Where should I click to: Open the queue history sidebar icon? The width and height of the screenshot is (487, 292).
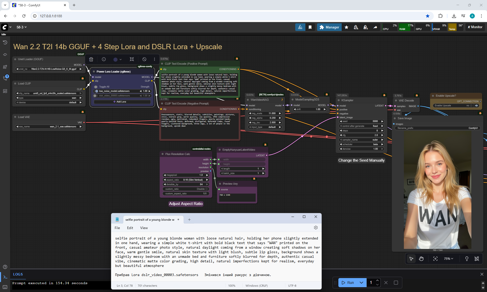tap(5, 42)
